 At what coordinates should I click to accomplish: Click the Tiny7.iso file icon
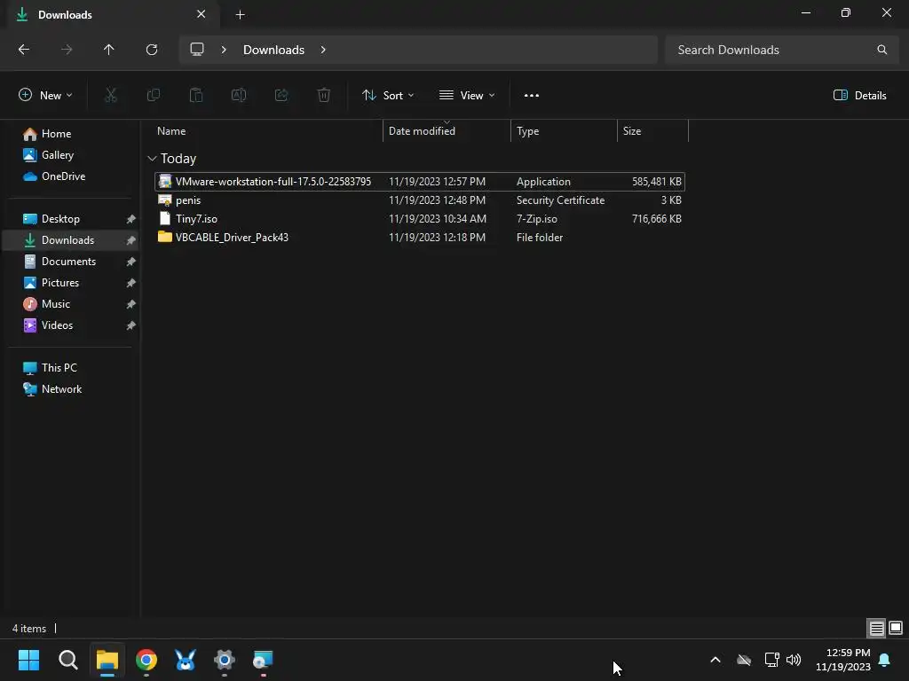164,218
